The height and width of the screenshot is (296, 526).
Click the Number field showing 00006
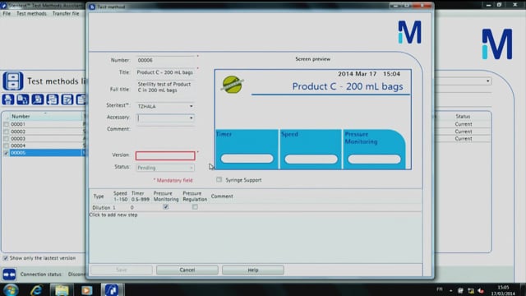tap(165, 60)
